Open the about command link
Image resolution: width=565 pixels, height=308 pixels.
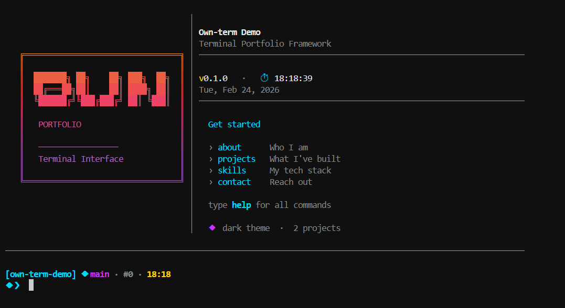click(229, 147)
